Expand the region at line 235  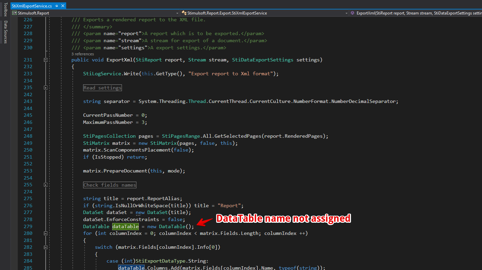pyautogui.click(x=46, y=88)
